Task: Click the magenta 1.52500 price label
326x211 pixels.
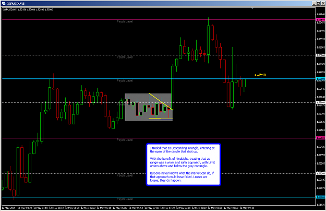Action: point(320,138)
